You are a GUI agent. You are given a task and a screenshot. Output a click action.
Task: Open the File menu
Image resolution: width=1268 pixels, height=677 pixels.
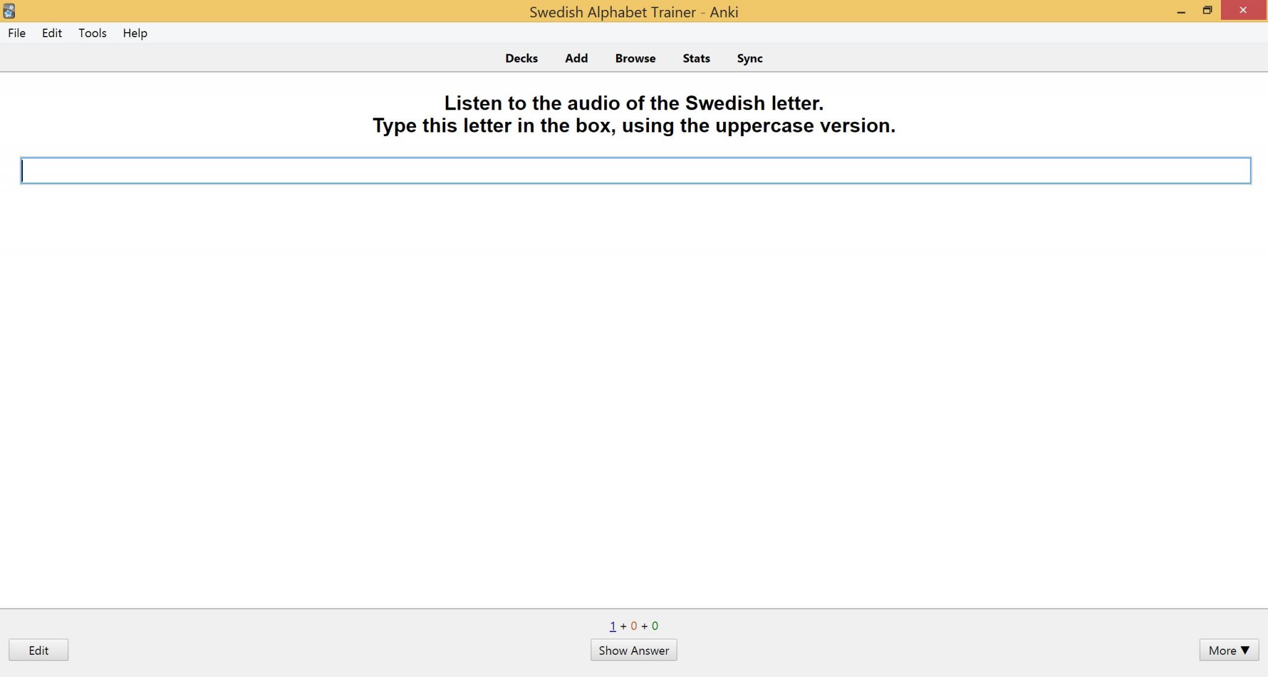(x=17, y=33)
